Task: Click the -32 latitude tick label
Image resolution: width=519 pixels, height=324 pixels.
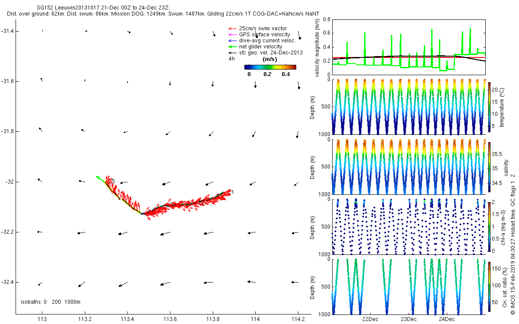Action: pyautogui.click(x=10, y=182)
